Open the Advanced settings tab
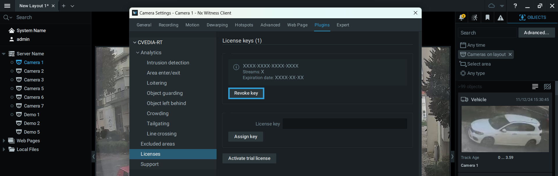Viewport: 558px width, 176px height. click(270, 25)
